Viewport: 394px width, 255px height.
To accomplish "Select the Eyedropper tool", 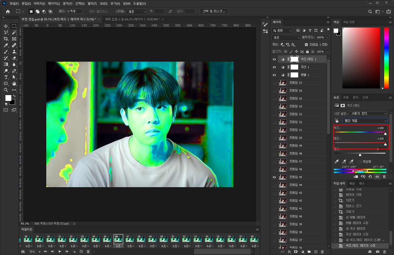I will point(6,45).
